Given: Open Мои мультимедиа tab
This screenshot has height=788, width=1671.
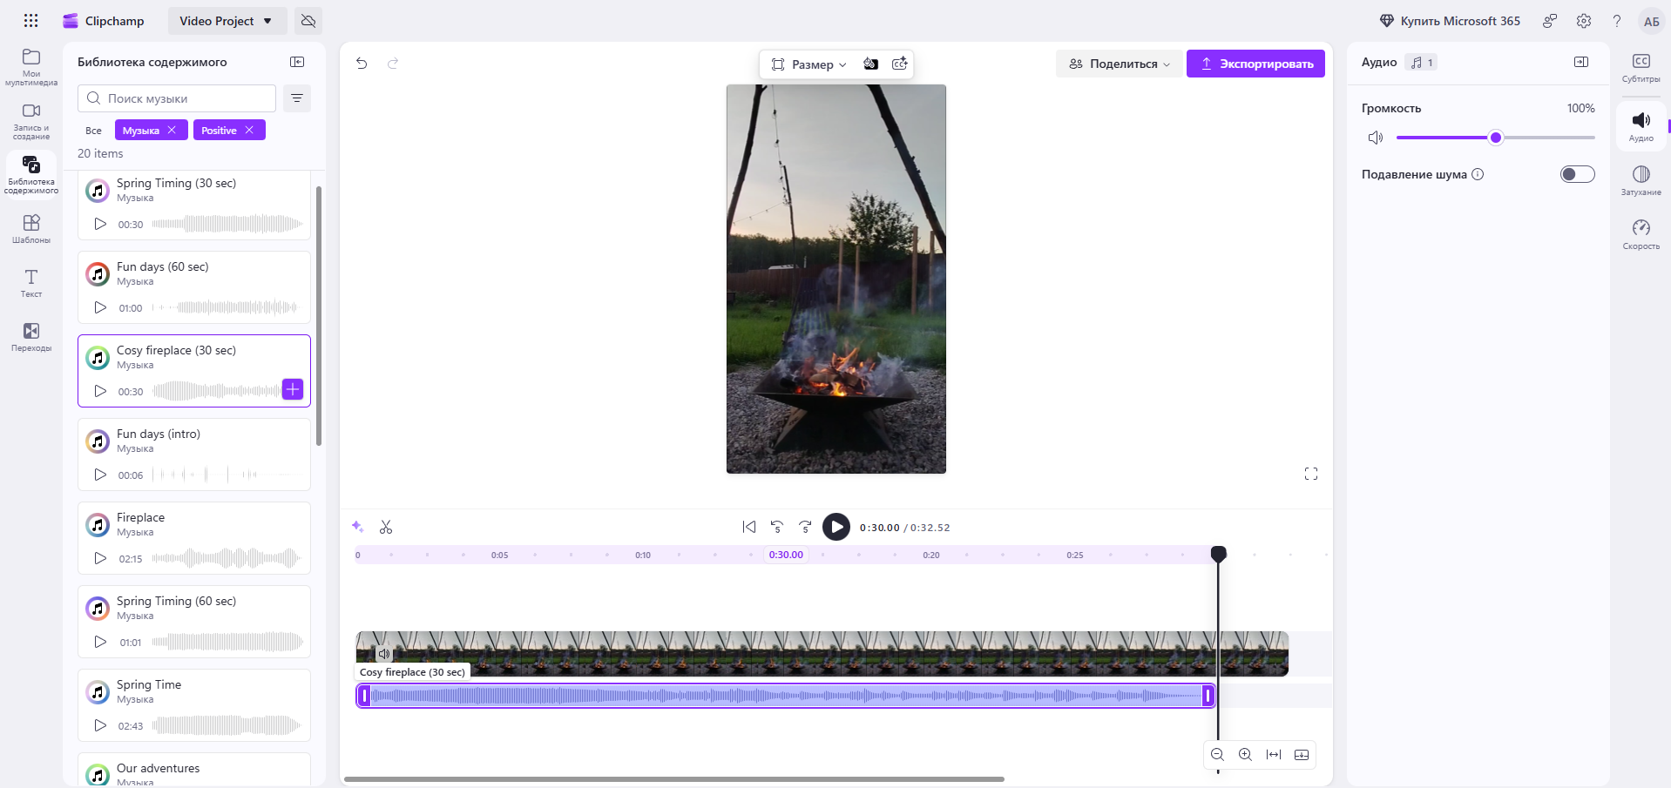Looking at the screenshot, I should [31, 67].
